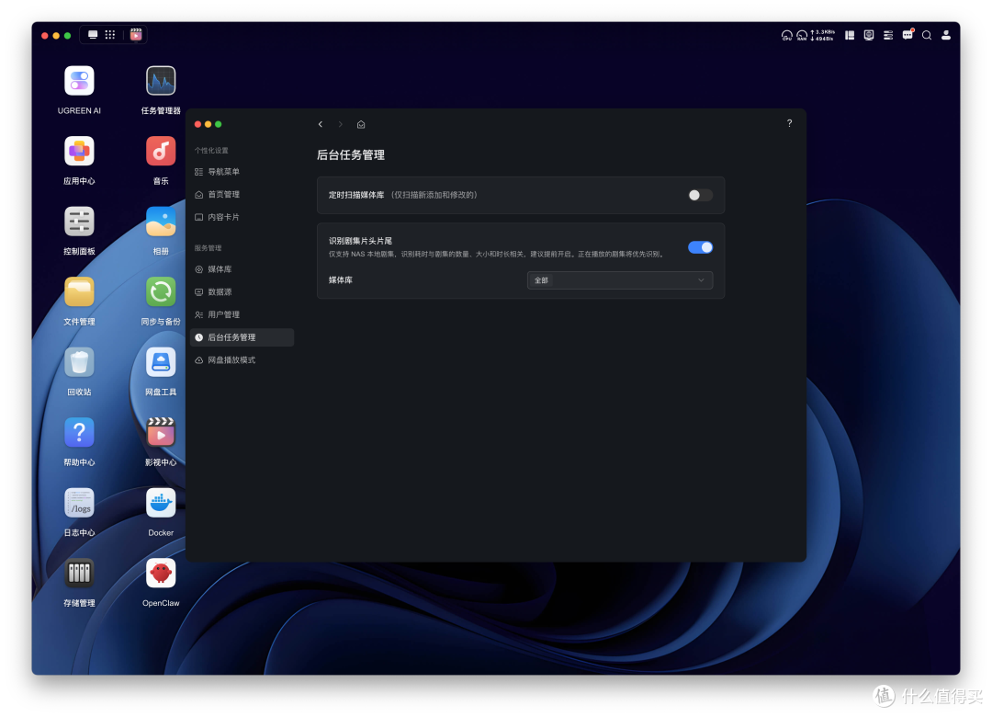Select 网盘播放模式 in the sidebar

(242, 360)
